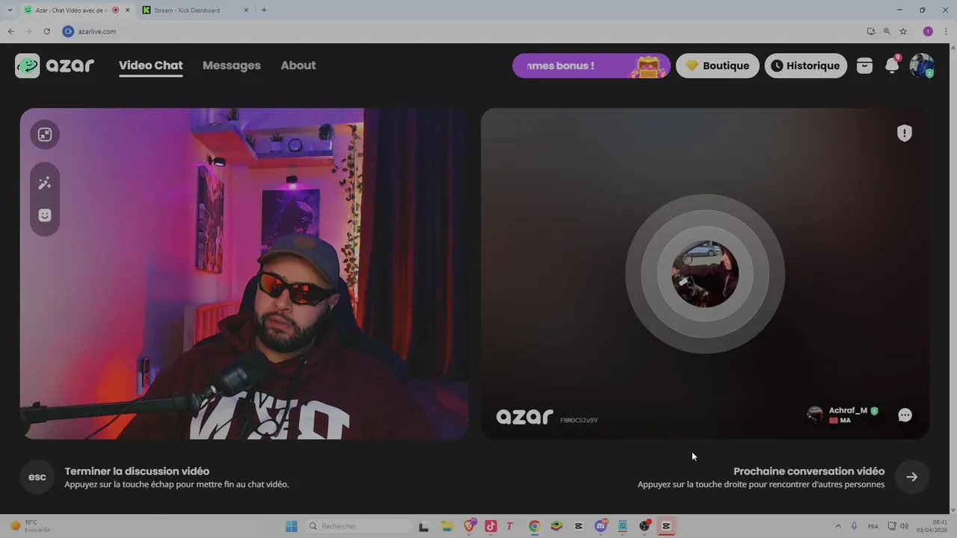
Task: Open OBS Studio from taskbar
Action: click(x=644, y=526)
